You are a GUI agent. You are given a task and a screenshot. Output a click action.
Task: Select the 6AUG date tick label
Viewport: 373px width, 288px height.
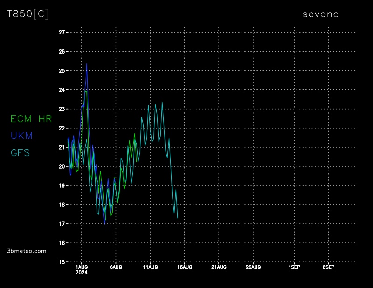click(116, 267)
